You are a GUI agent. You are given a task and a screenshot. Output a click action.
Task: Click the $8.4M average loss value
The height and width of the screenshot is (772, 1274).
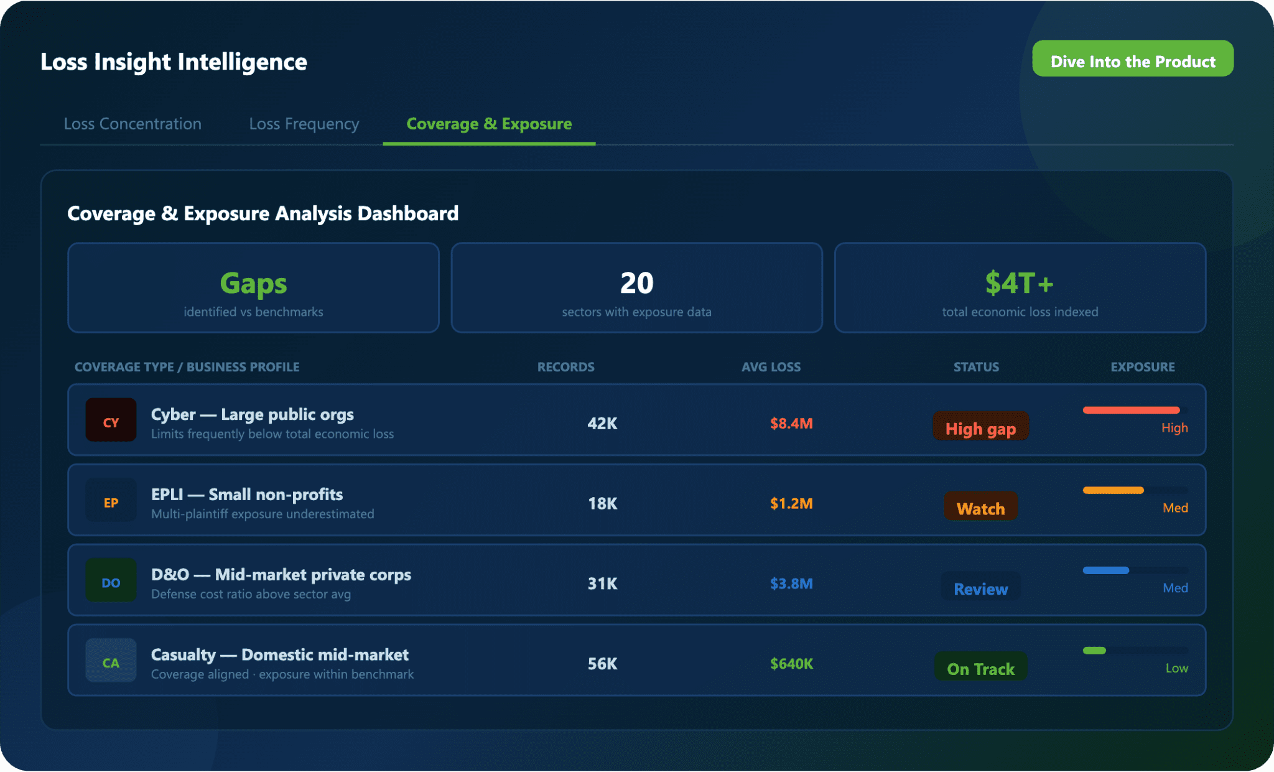[x=791, y=424]
